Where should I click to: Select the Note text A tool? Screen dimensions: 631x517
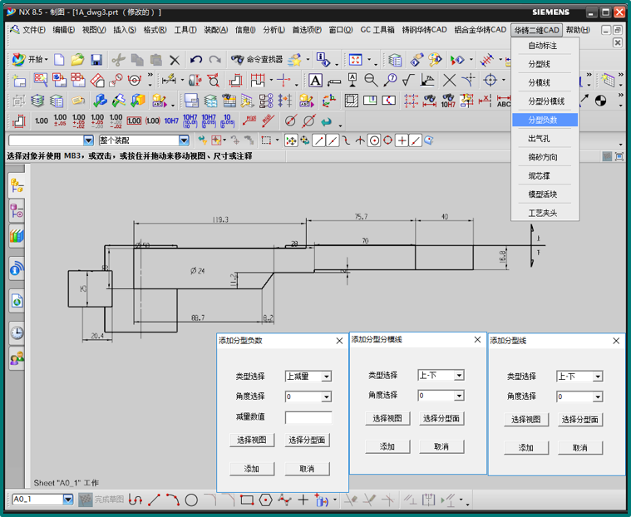(x=316, y=81)
